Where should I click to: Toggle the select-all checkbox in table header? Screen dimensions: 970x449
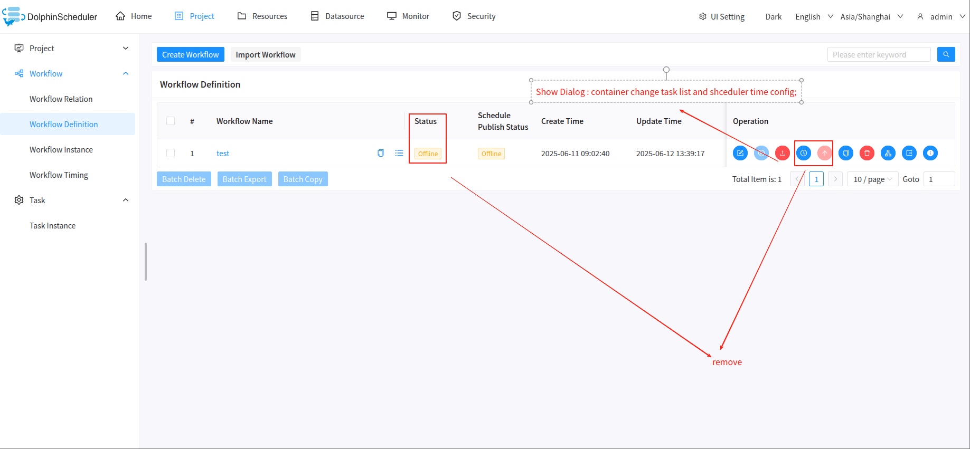click(x=171, y=121)
